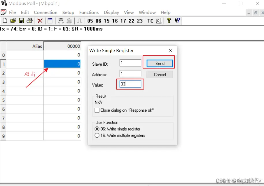Open the Display menu
The width and height of the screenshot is (264, 186).
click(x=111, y=12)
